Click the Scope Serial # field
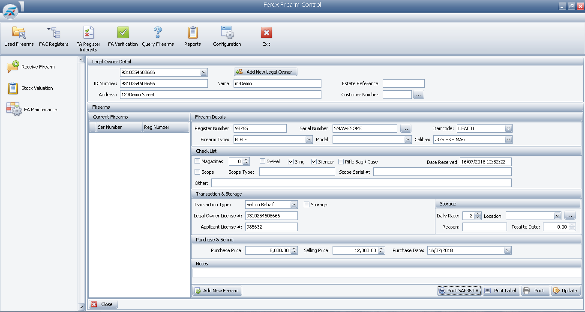585x312 pixels. coord(442,172)
